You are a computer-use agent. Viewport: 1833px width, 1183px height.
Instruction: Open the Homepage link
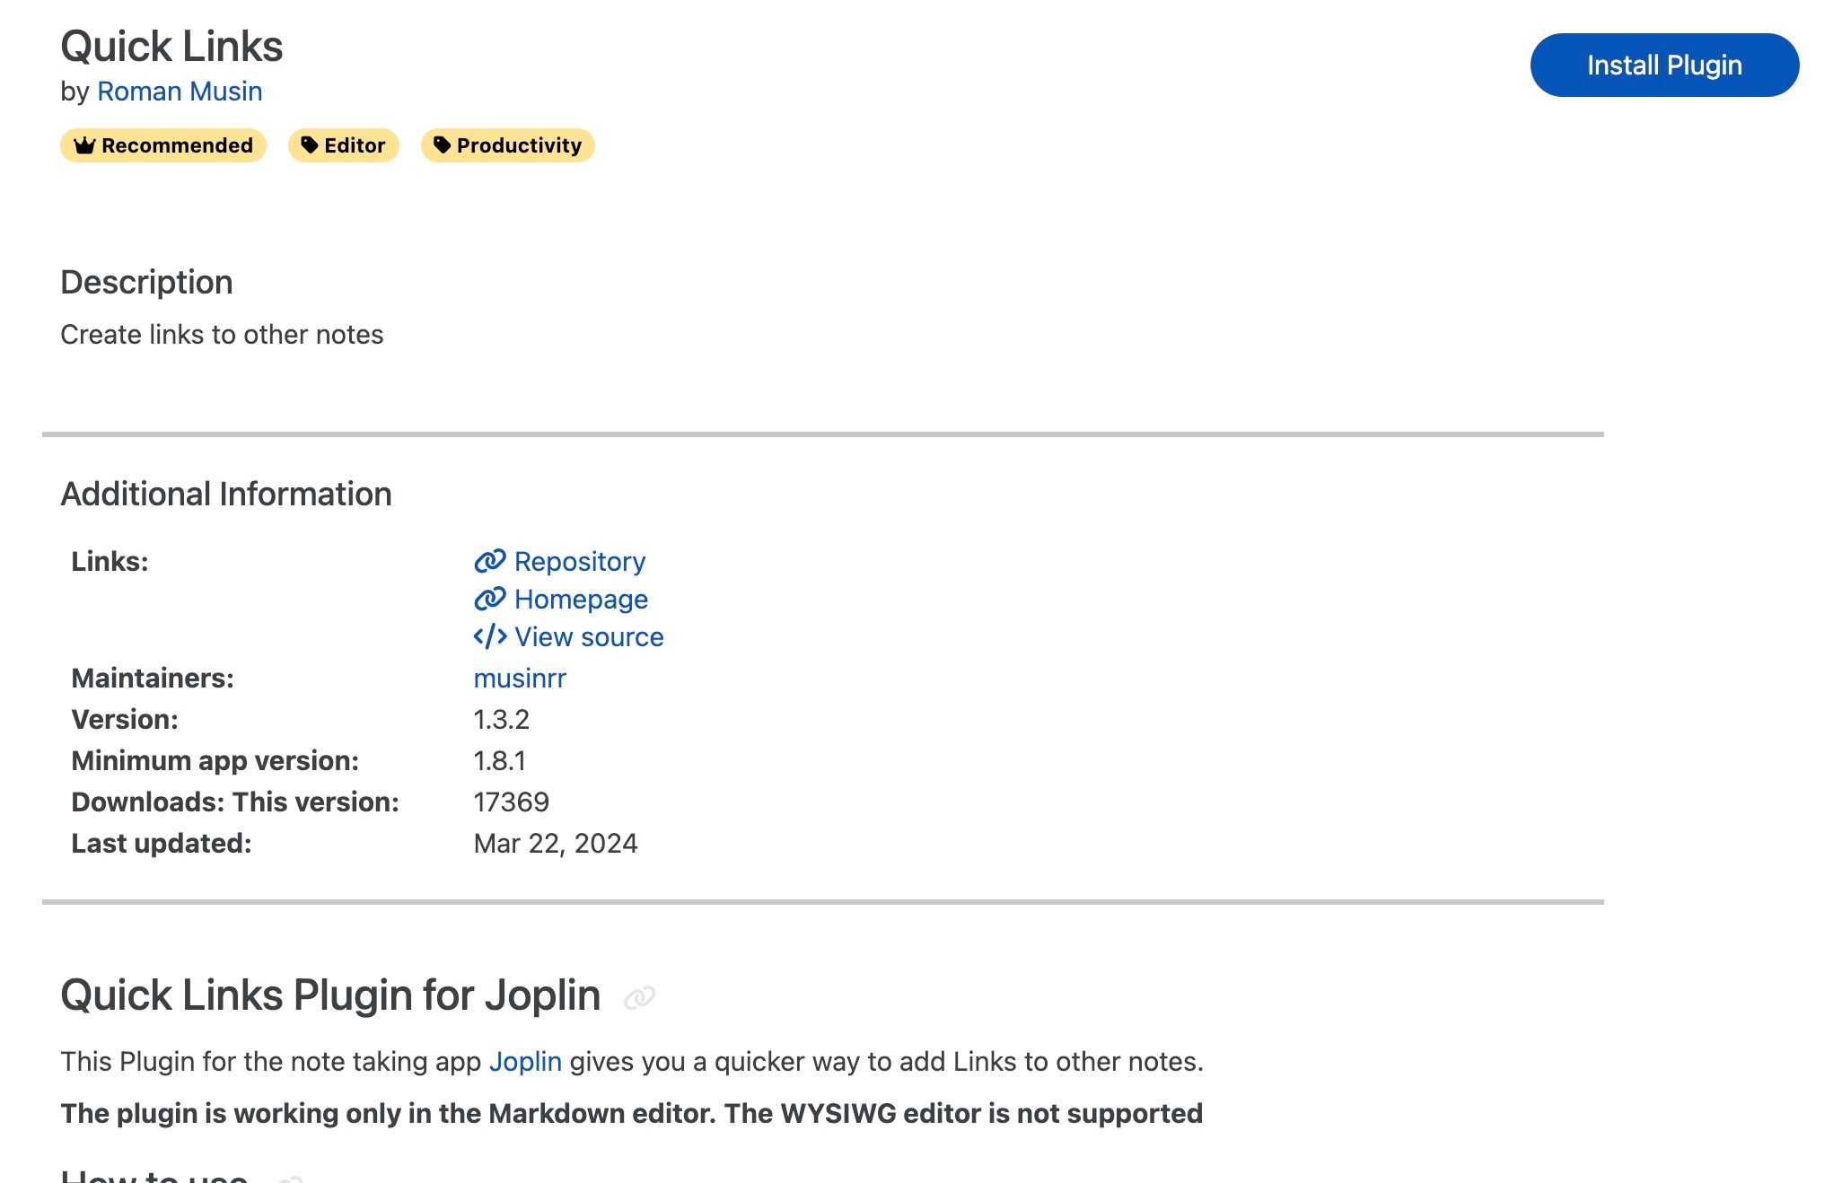click(x=581, y=599)
